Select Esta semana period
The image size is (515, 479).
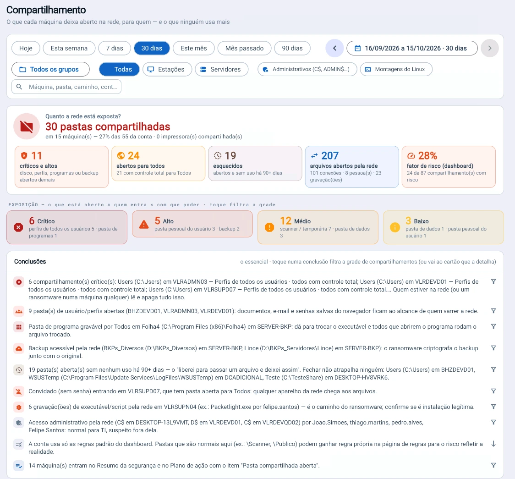(x=69, y=48)
